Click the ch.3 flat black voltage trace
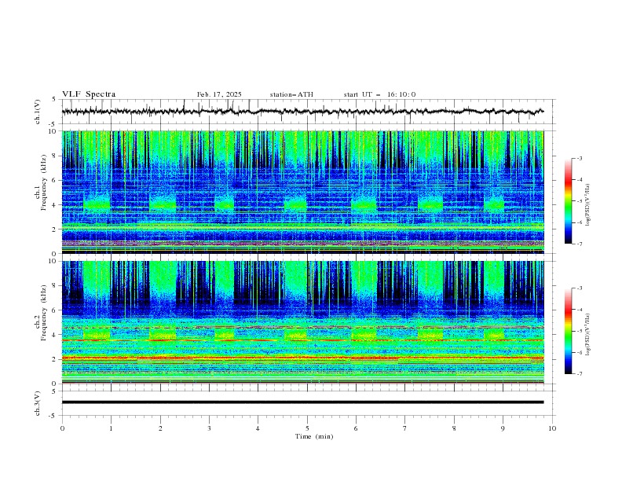 [x=302, y=402]
